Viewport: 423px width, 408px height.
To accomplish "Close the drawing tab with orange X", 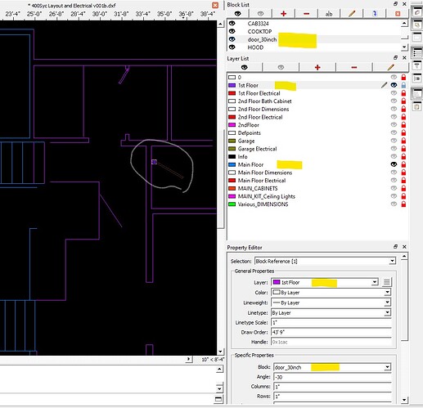I will 215,5.
